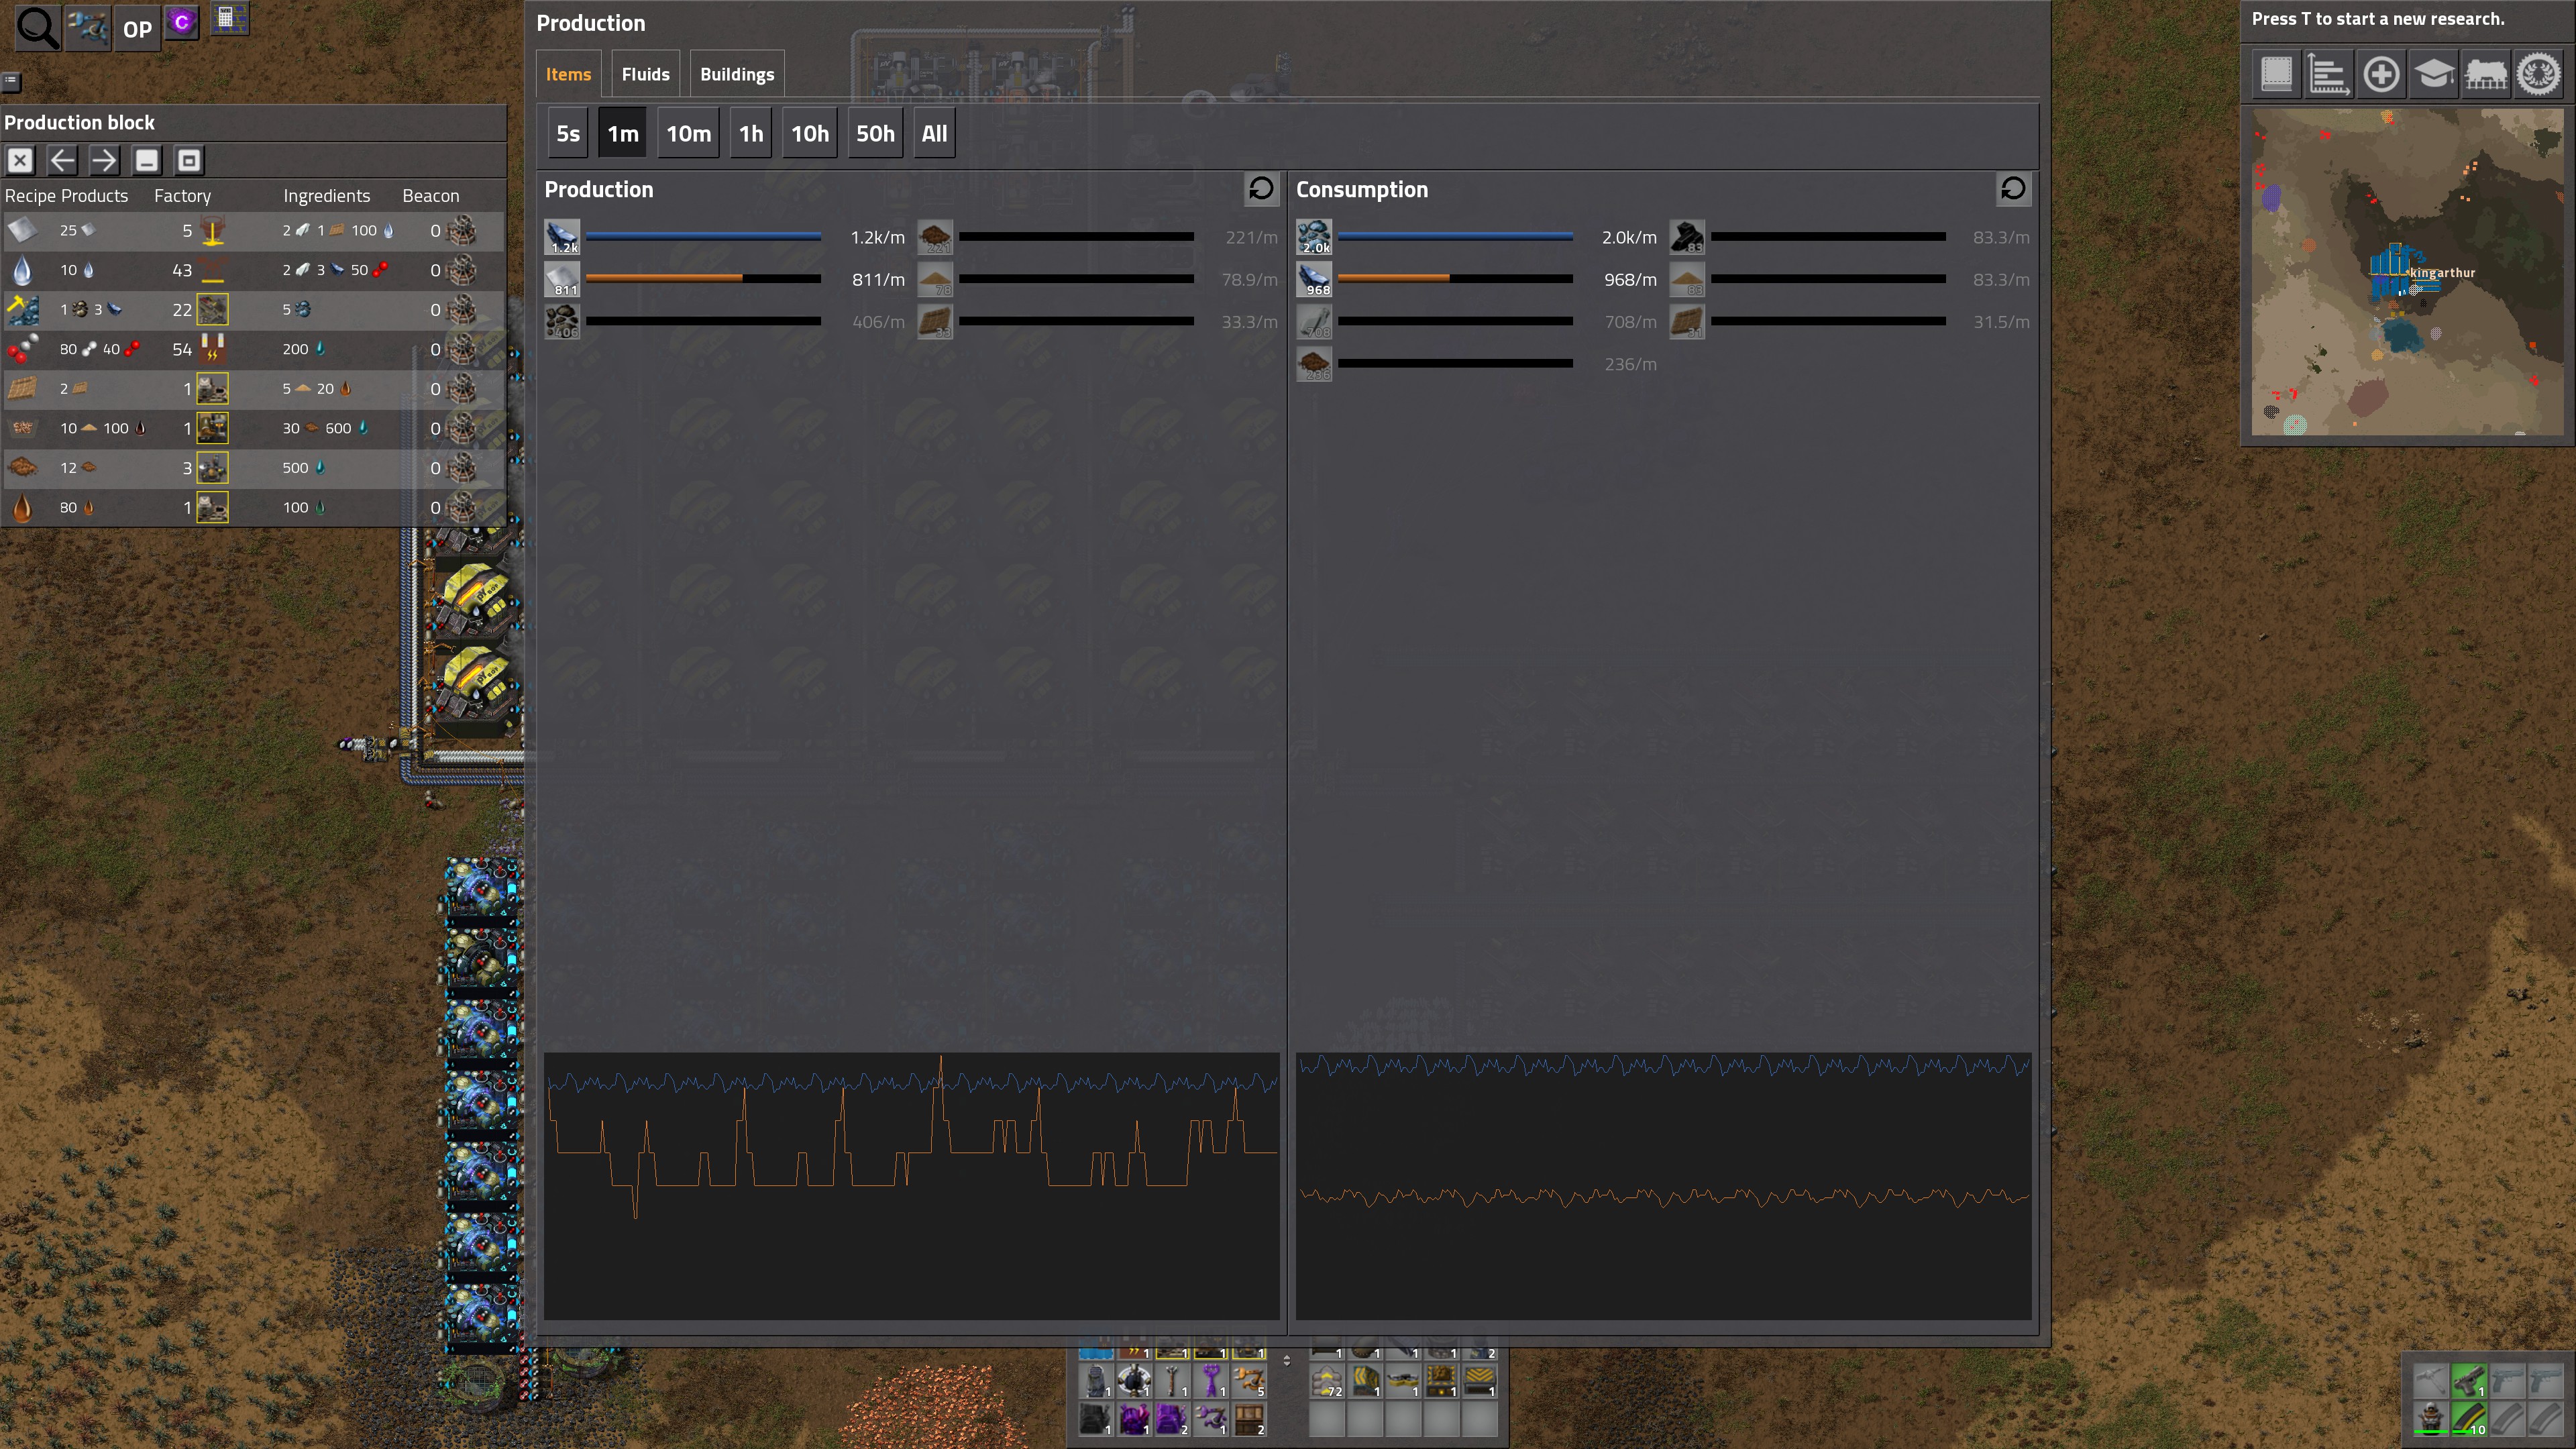Viewport: 2576px width, 1449px height.
Task: Click Press T to start a new research
Action: click(x=2378, y=19)
